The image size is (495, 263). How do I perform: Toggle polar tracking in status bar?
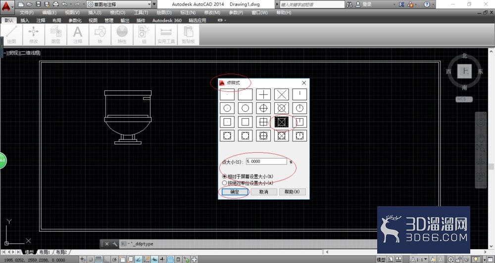pos(114,260)
